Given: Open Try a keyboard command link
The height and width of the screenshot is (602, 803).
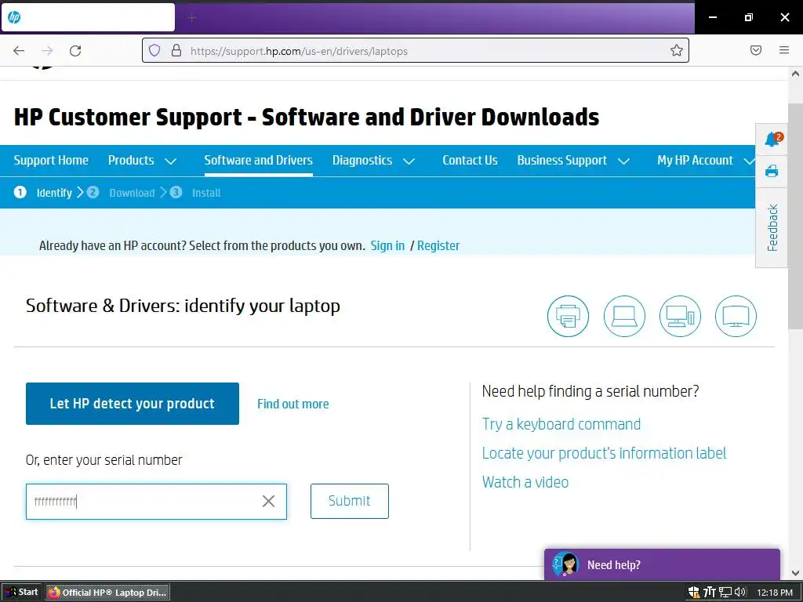Looking at the screenshot, I should click(561, 424).
